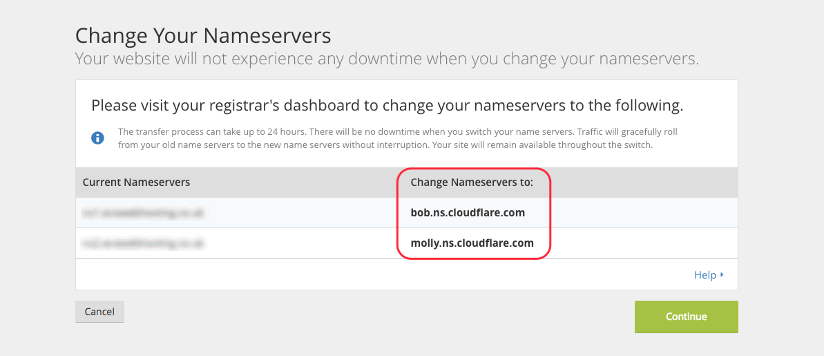Click the second blurred current nameserver entry
The image size is (824, 356).
point(143,243)
